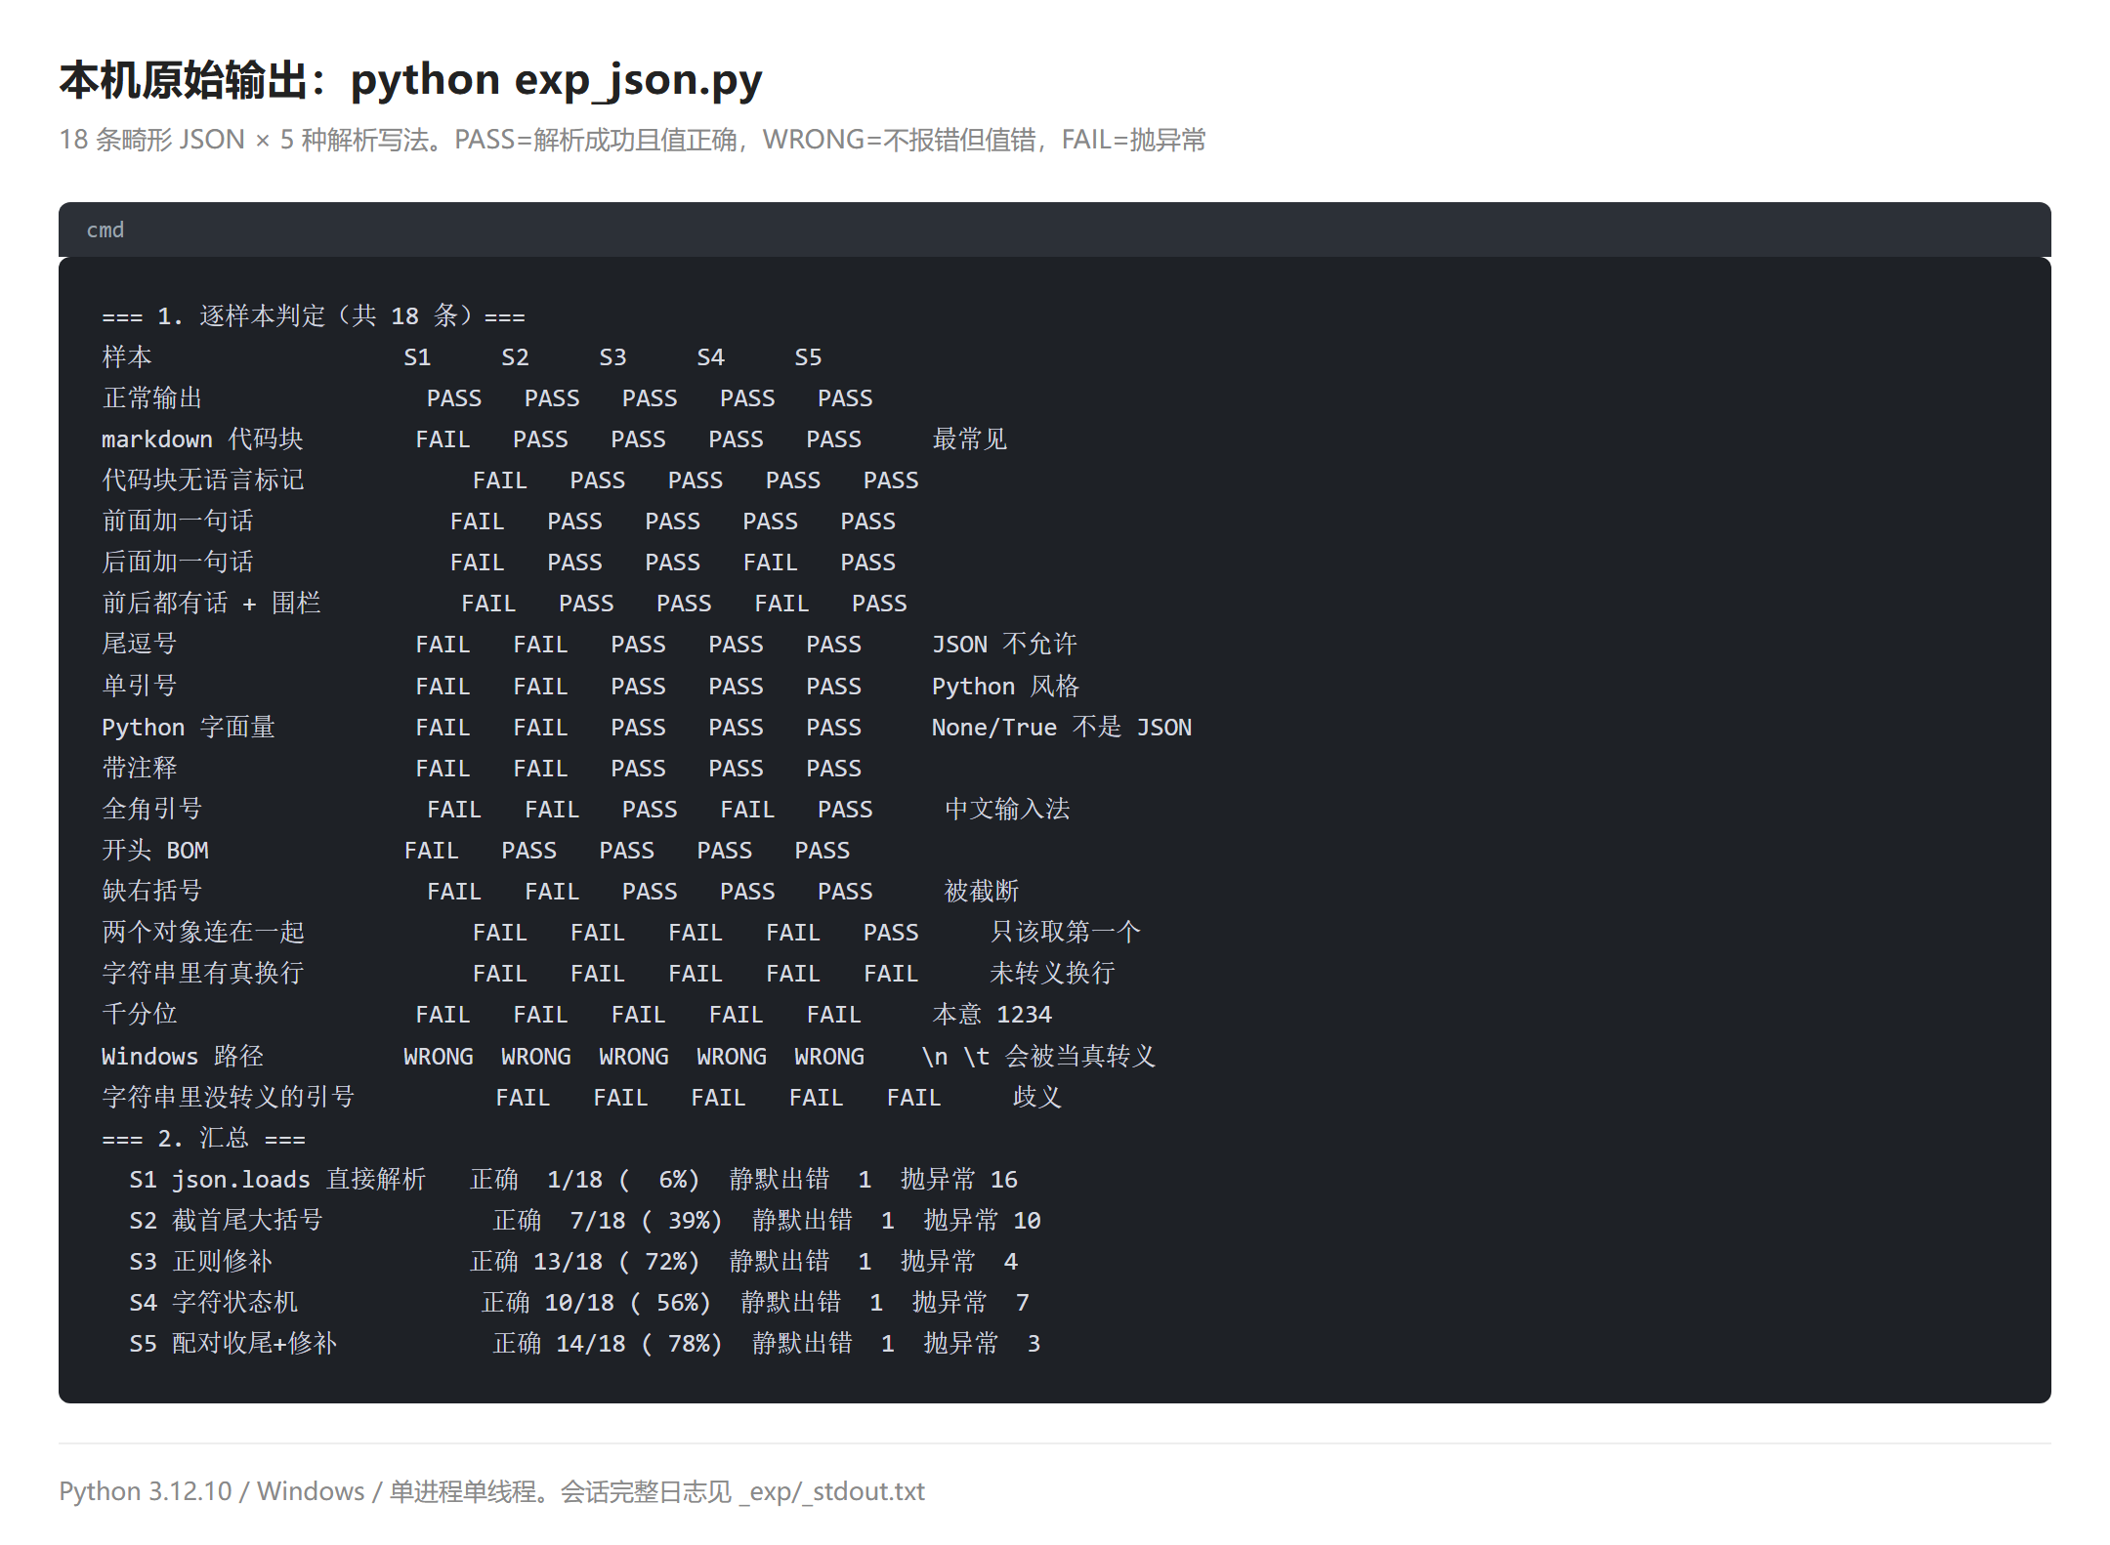This screenshot has width=2110, height=1545.
Task: Click the 抛异常 16 count in S1 summary
Action: pos(959,1180)
